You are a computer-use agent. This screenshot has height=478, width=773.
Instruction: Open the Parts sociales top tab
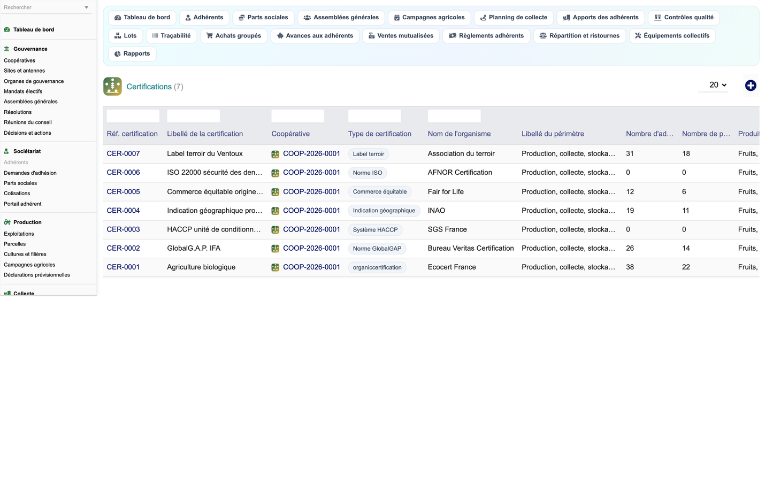(263, 18)
